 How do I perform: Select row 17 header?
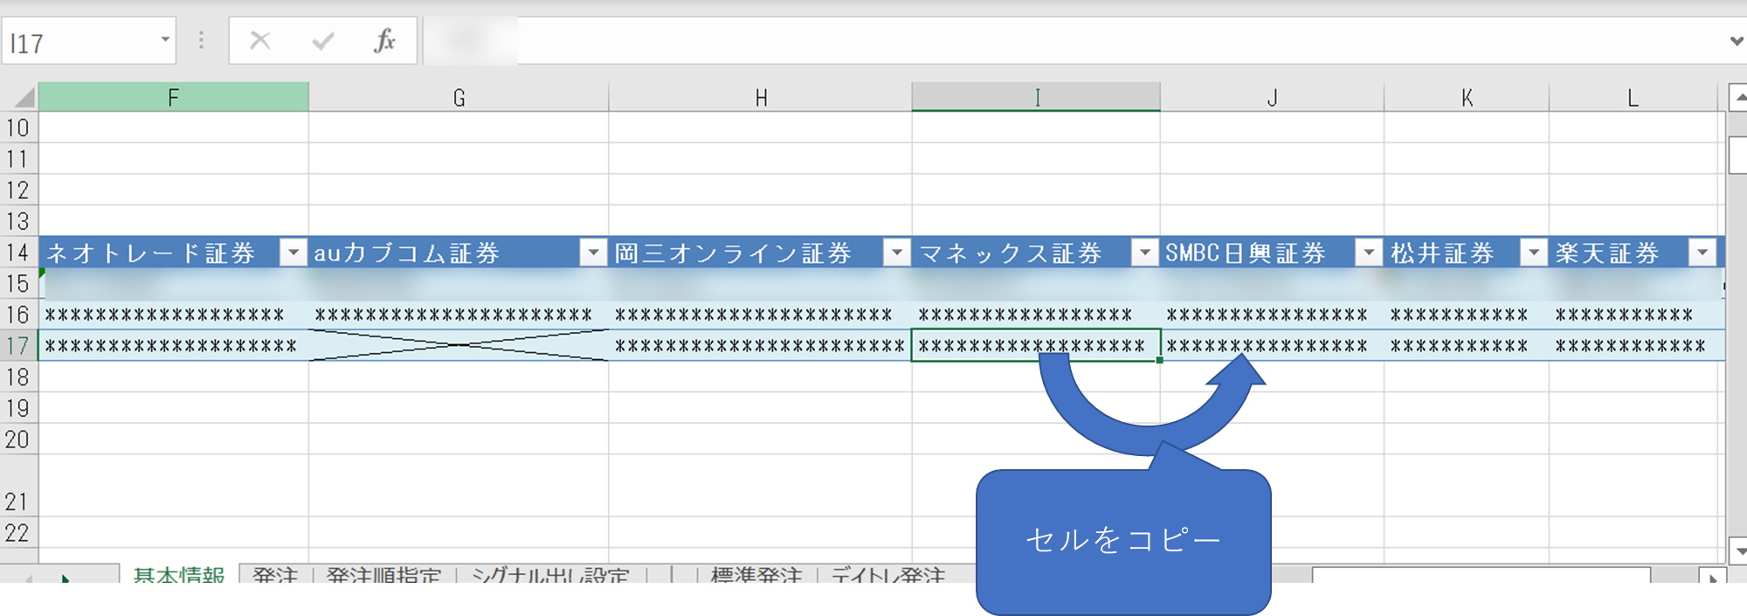[18, 346]
